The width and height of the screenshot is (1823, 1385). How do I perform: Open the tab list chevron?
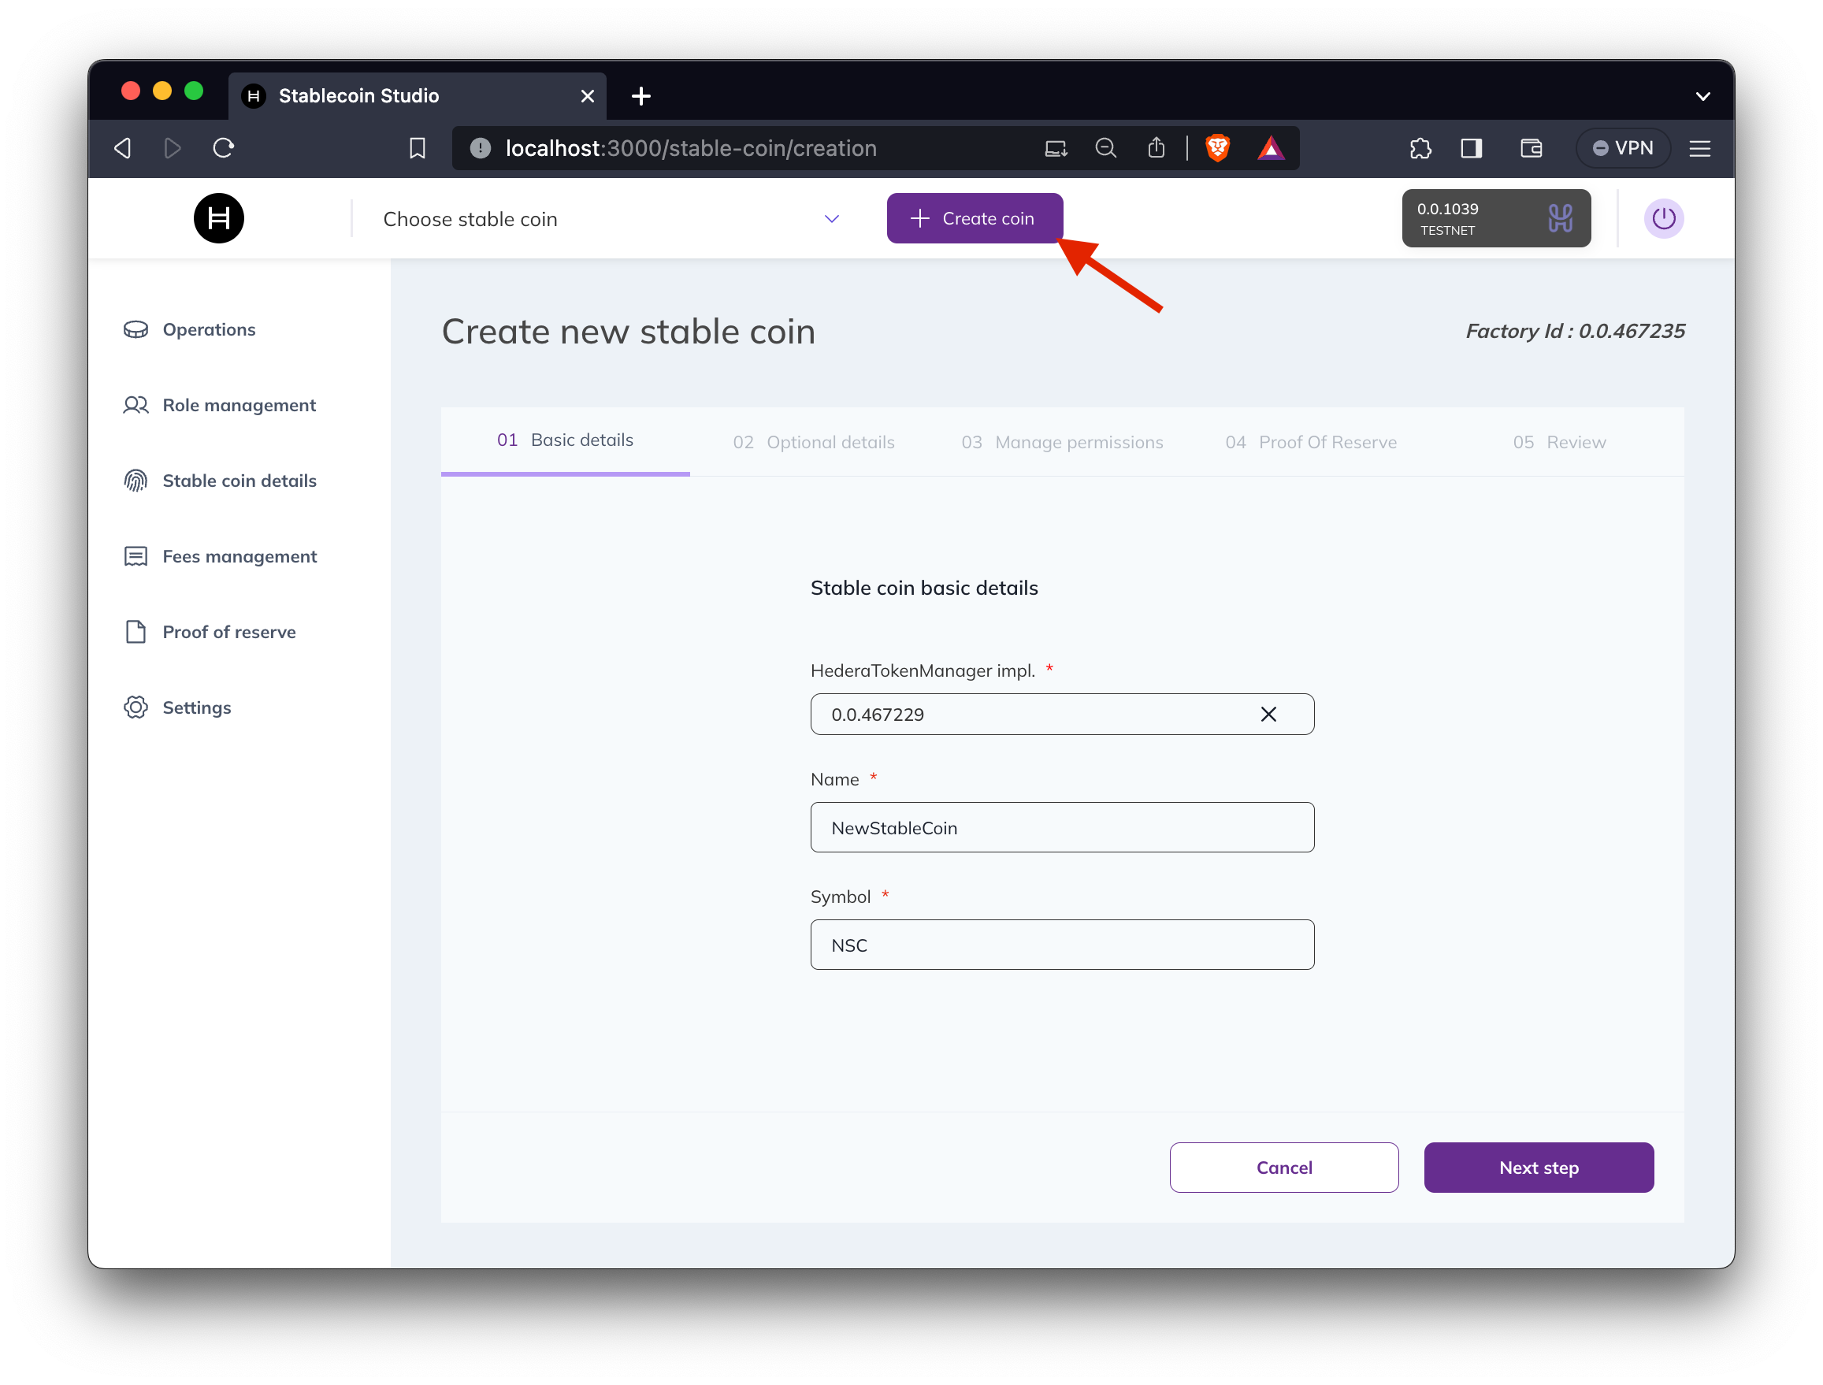tap(1702, 96)
